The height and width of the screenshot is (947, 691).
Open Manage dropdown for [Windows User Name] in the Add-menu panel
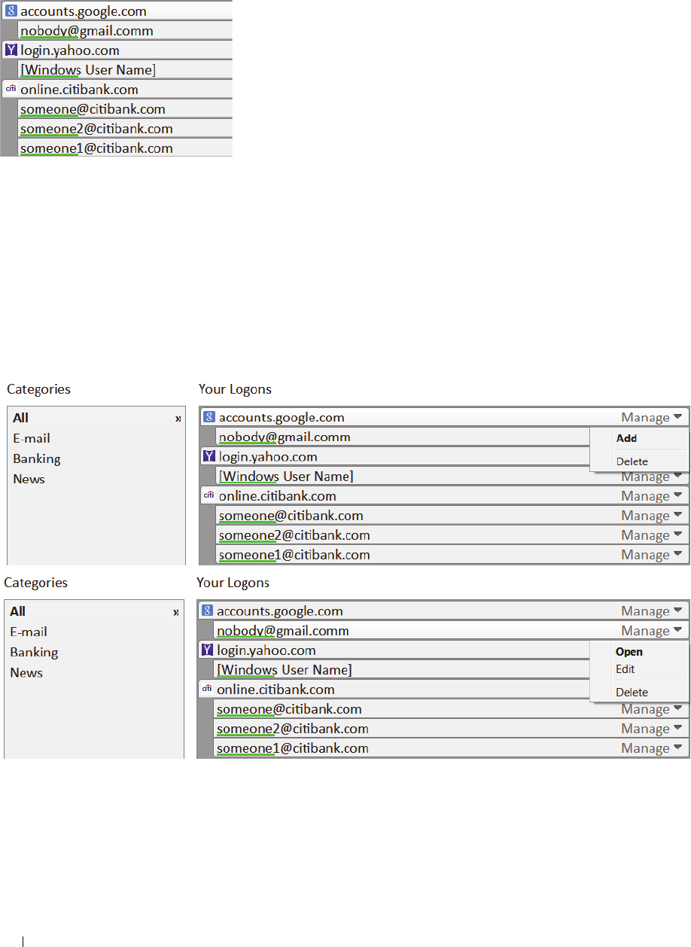coord(652,477)
